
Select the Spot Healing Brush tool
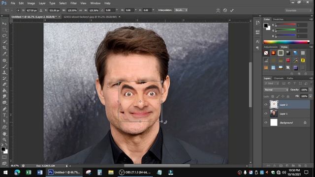pyautogui.click(x=4, y=60)
